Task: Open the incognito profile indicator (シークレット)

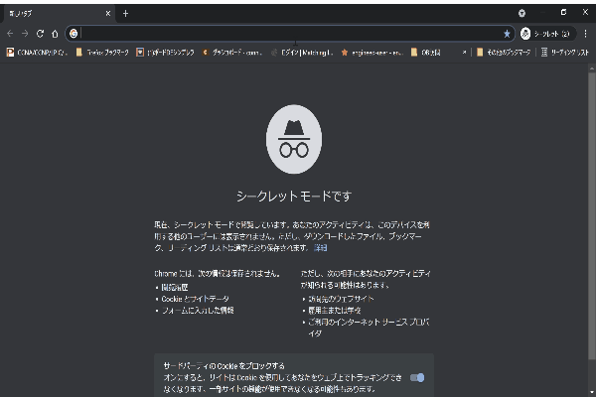Action: (545, 34)
